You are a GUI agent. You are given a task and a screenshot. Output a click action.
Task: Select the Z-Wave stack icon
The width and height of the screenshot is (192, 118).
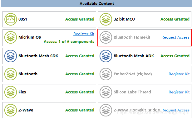(11, 110)
